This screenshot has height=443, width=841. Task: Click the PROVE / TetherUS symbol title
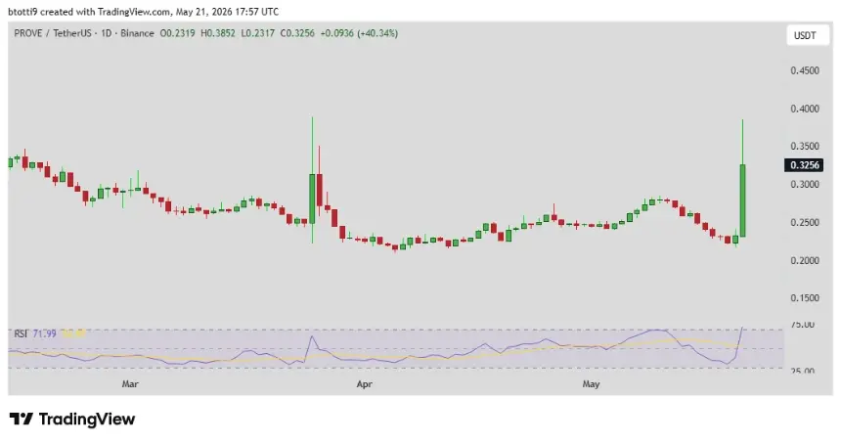pos(53,33)
